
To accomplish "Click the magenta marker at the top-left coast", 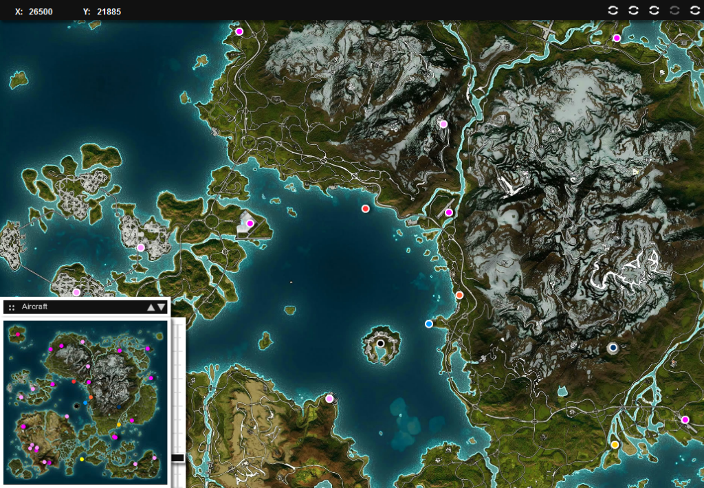I will tap(239, 32).
